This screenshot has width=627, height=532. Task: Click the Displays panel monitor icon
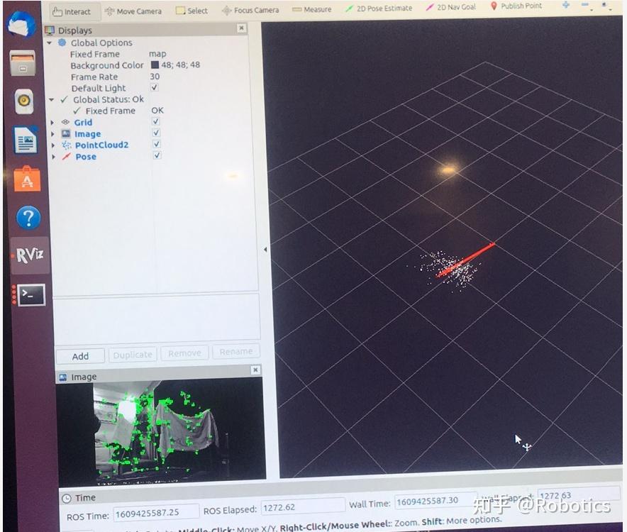50,31
